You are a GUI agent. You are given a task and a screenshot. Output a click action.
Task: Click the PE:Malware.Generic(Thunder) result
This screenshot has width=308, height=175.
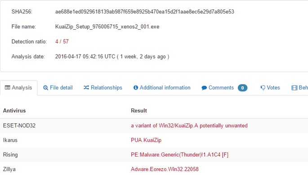[x=179, y=155]
